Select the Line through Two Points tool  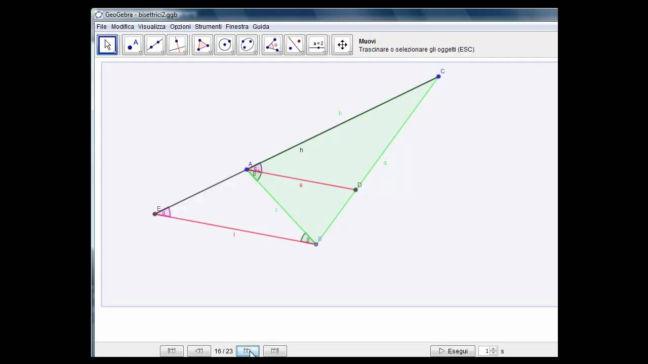click(155, 44)
